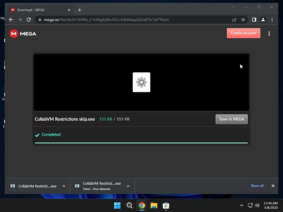Open File Explorer from the taskbar

pyautogui.click(x=154, y=205)
